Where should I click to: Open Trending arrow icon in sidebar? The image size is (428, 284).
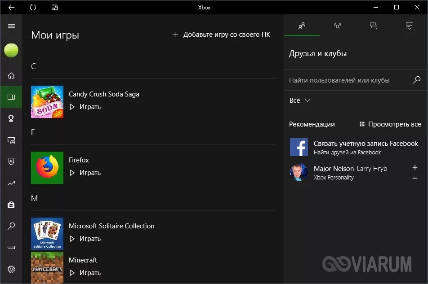(x=11, y=183)
